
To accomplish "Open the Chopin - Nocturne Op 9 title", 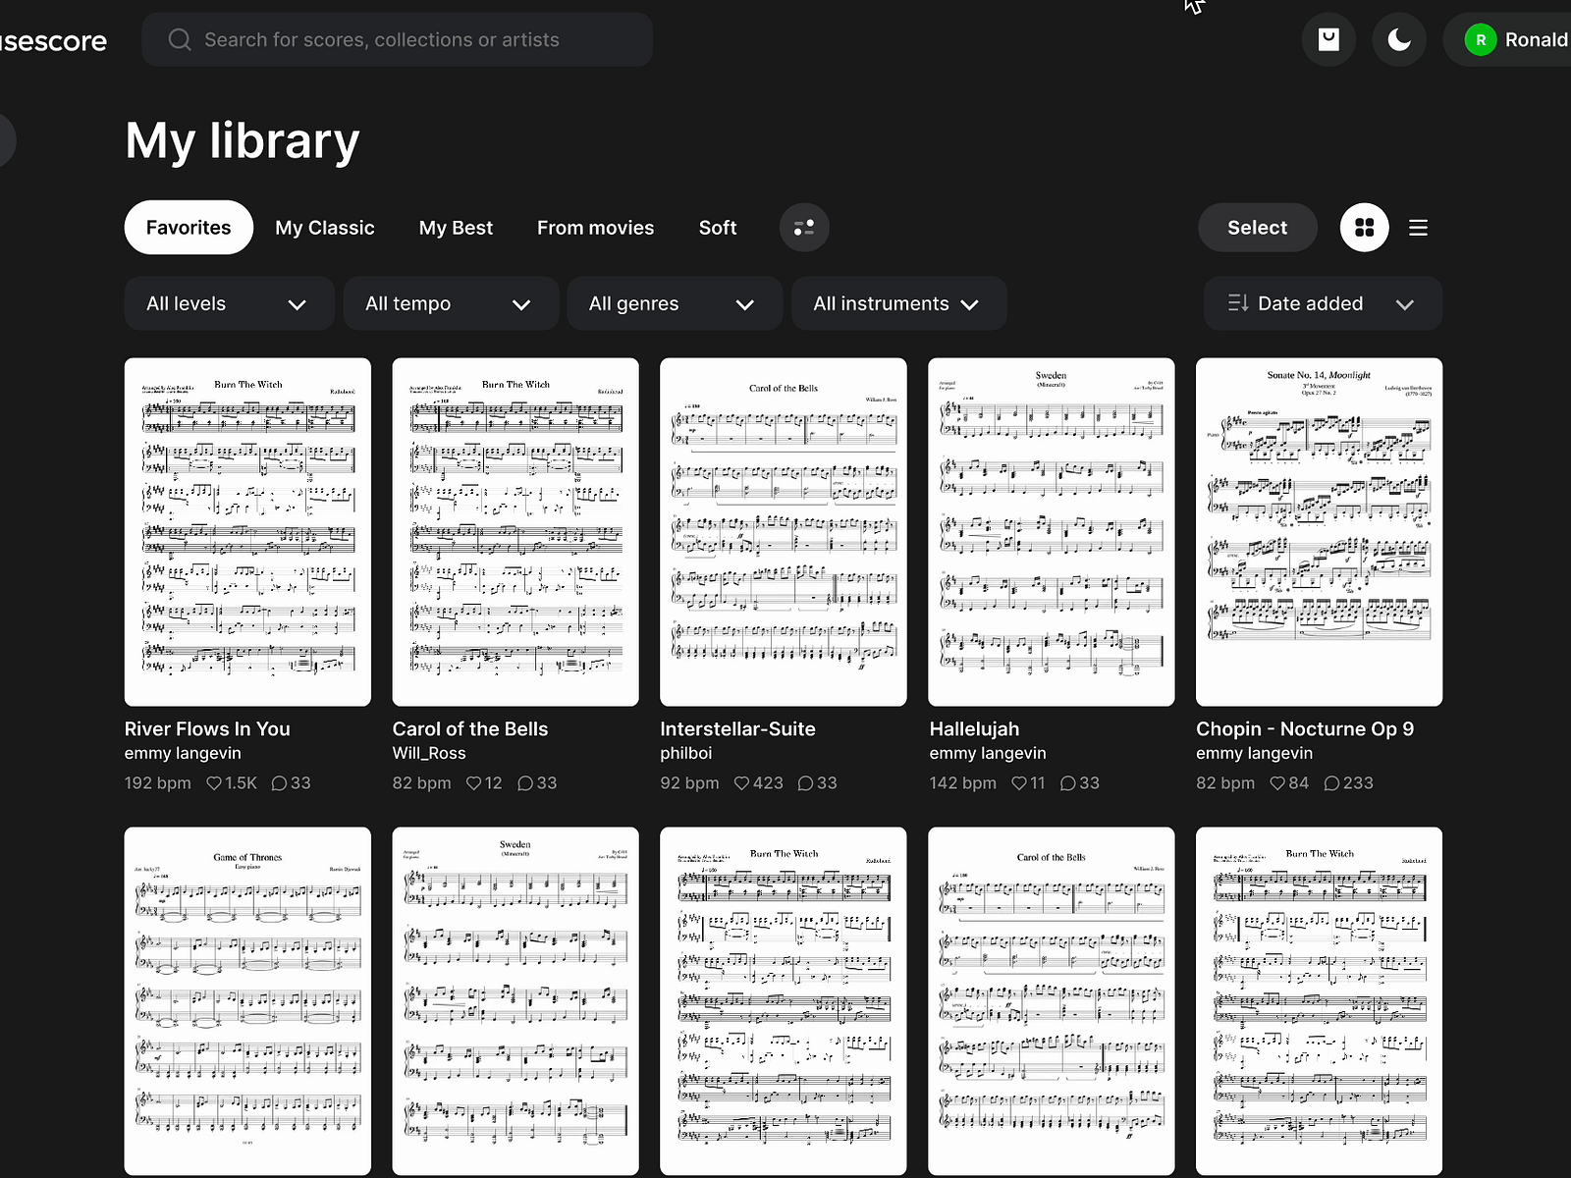I will [x=1305, y=729].
